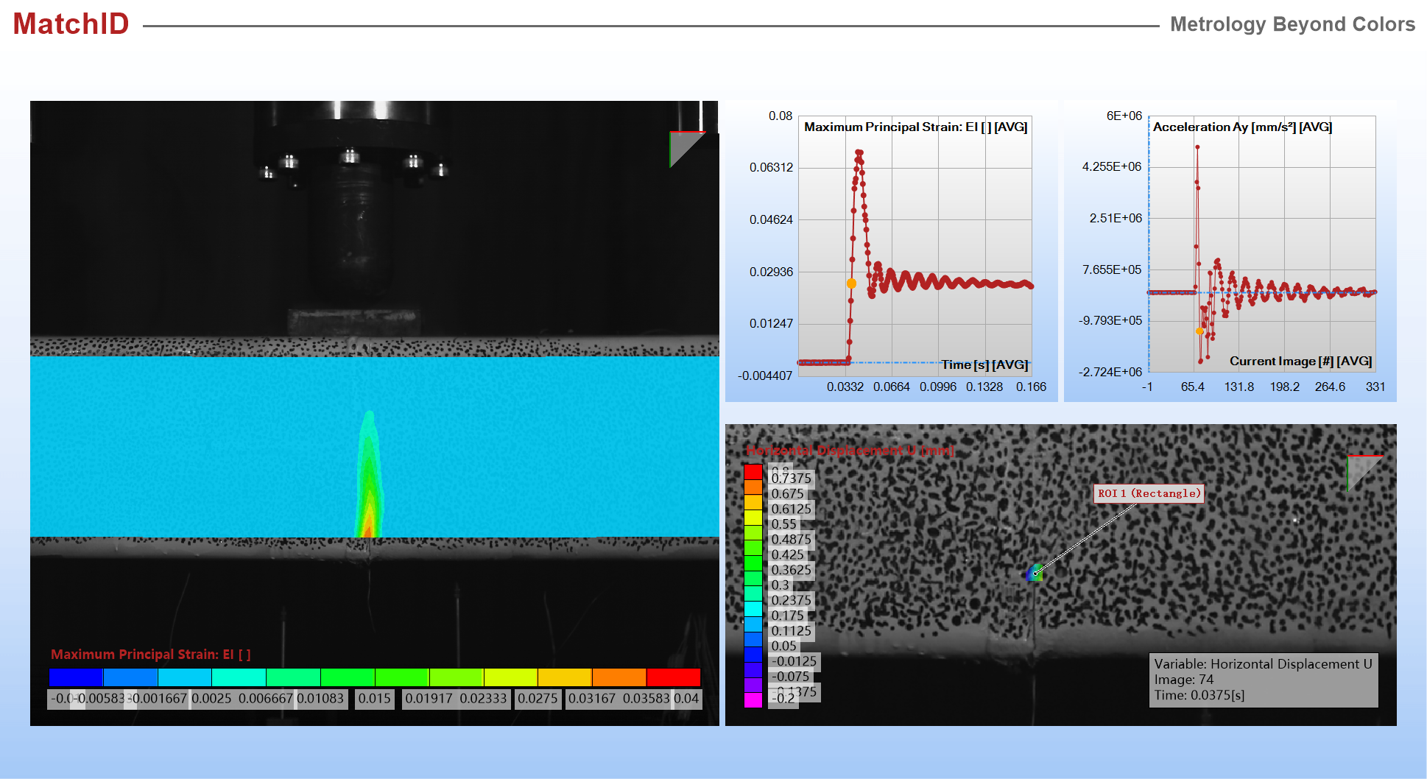Click the ROI 1 (Rectangle) label
1427x779 pixels.
coord(1149,493)
